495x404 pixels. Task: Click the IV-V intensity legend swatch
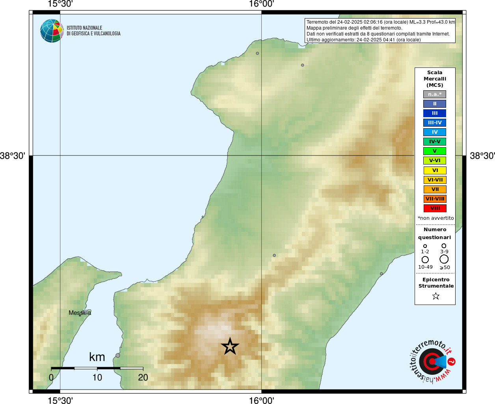click(435, 142)
